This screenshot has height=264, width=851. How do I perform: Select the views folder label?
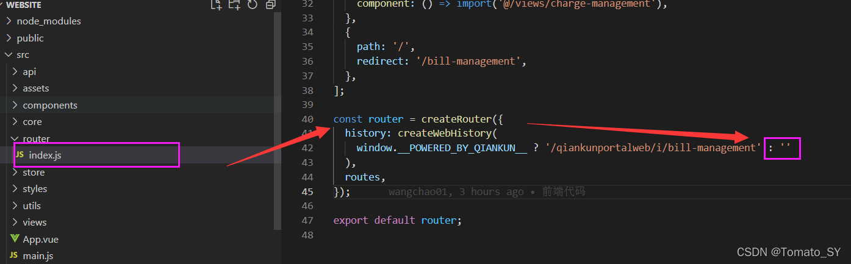(35, 223)
